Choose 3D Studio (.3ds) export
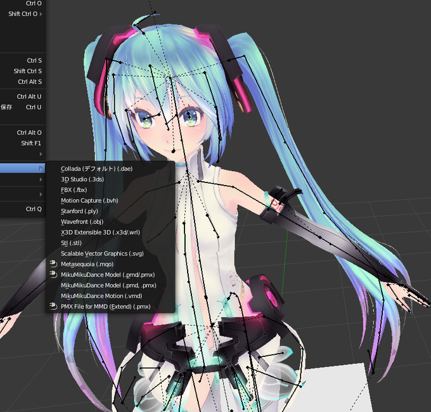The image size is (431, 412). click(111, 179)
